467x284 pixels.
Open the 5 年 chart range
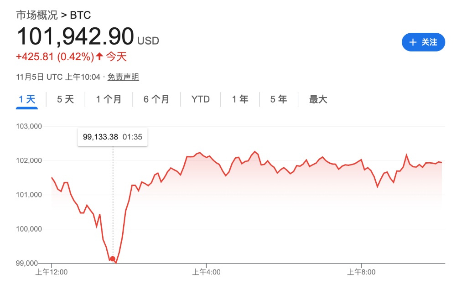279,99
